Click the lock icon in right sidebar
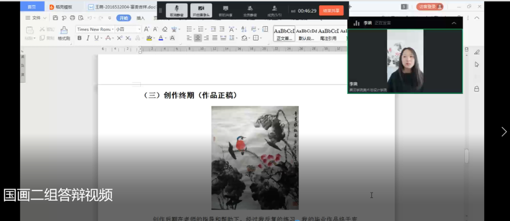Viewport: 510px width, 221px height. click(x=476, y=89)
